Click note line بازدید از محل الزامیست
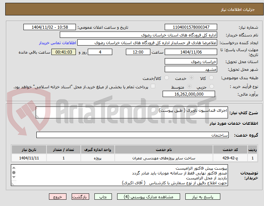This screenshot has width=264, height=206. tap(207, 178)
